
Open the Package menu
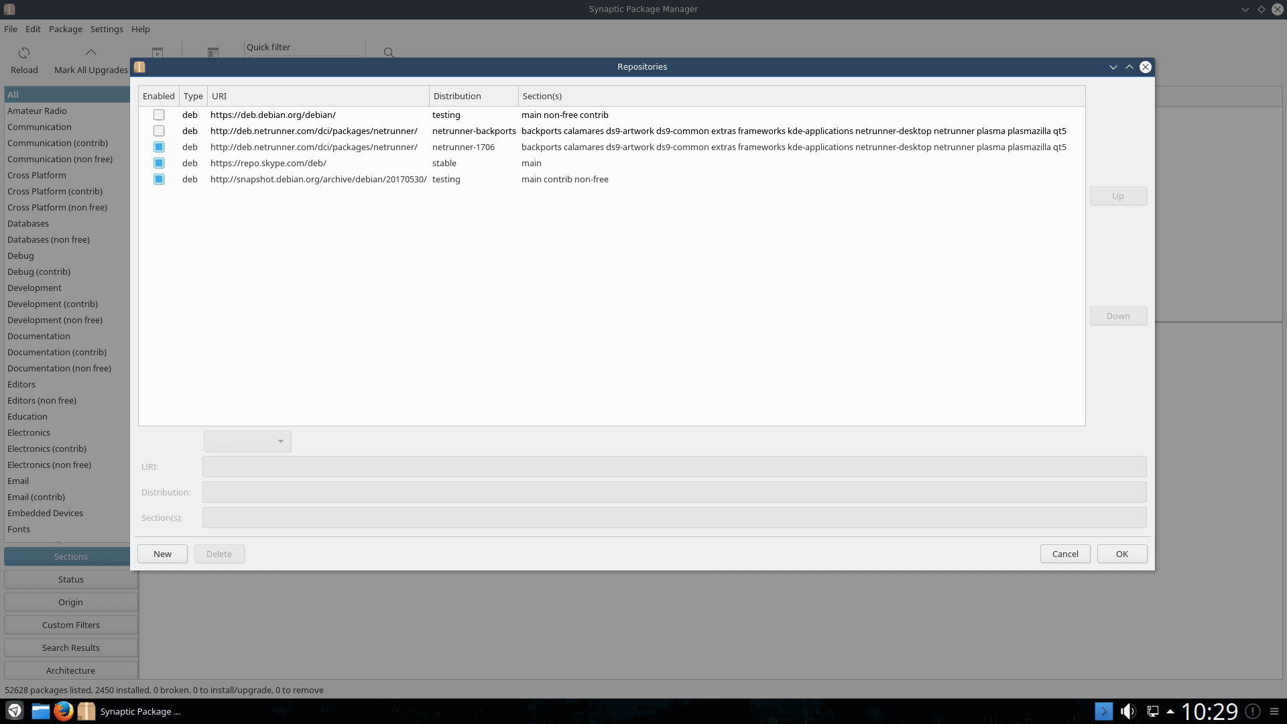tap(66, 29)
